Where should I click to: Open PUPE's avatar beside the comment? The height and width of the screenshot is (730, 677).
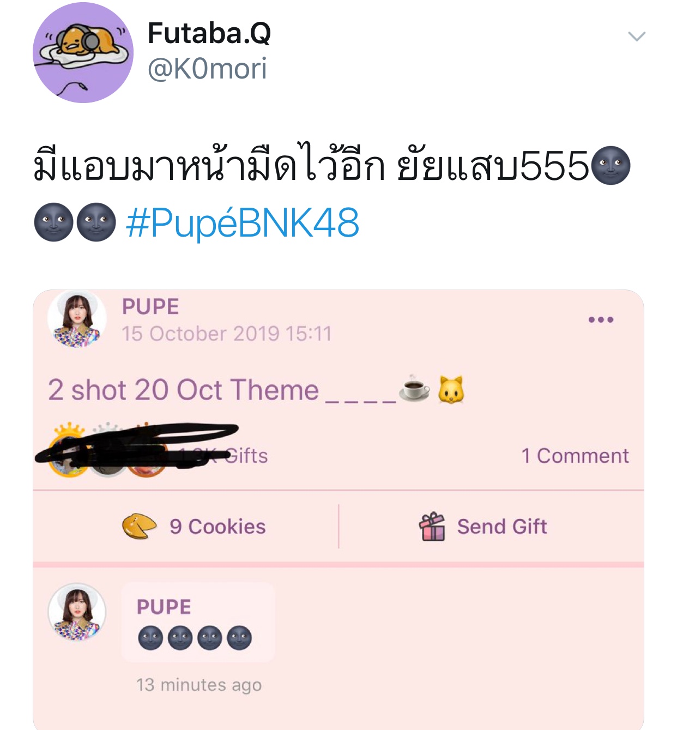click(77, 611)
